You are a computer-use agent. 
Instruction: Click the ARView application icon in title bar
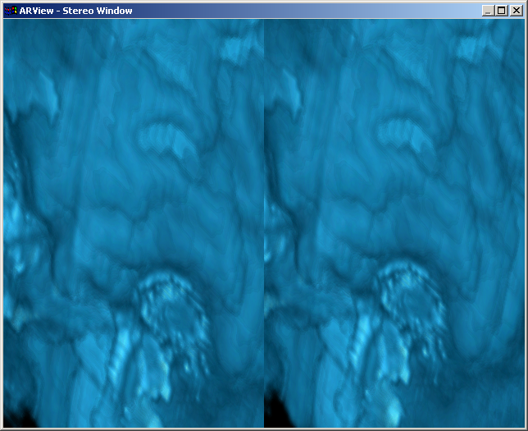tap(11, 11)
